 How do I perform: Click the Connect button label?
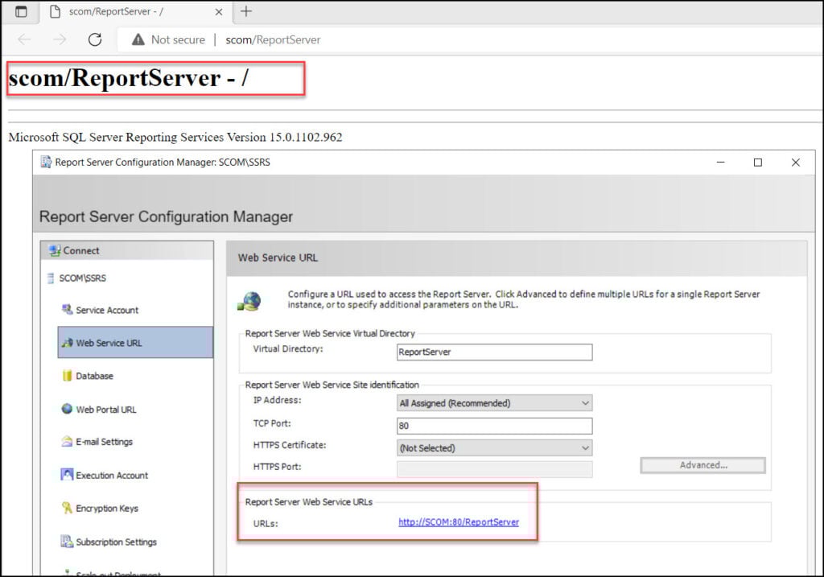coord(81,250)
